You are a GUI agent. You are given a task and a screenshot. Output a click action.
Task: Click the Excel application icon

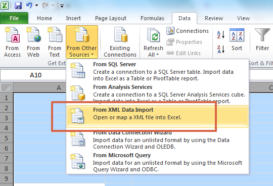point(5,6)
